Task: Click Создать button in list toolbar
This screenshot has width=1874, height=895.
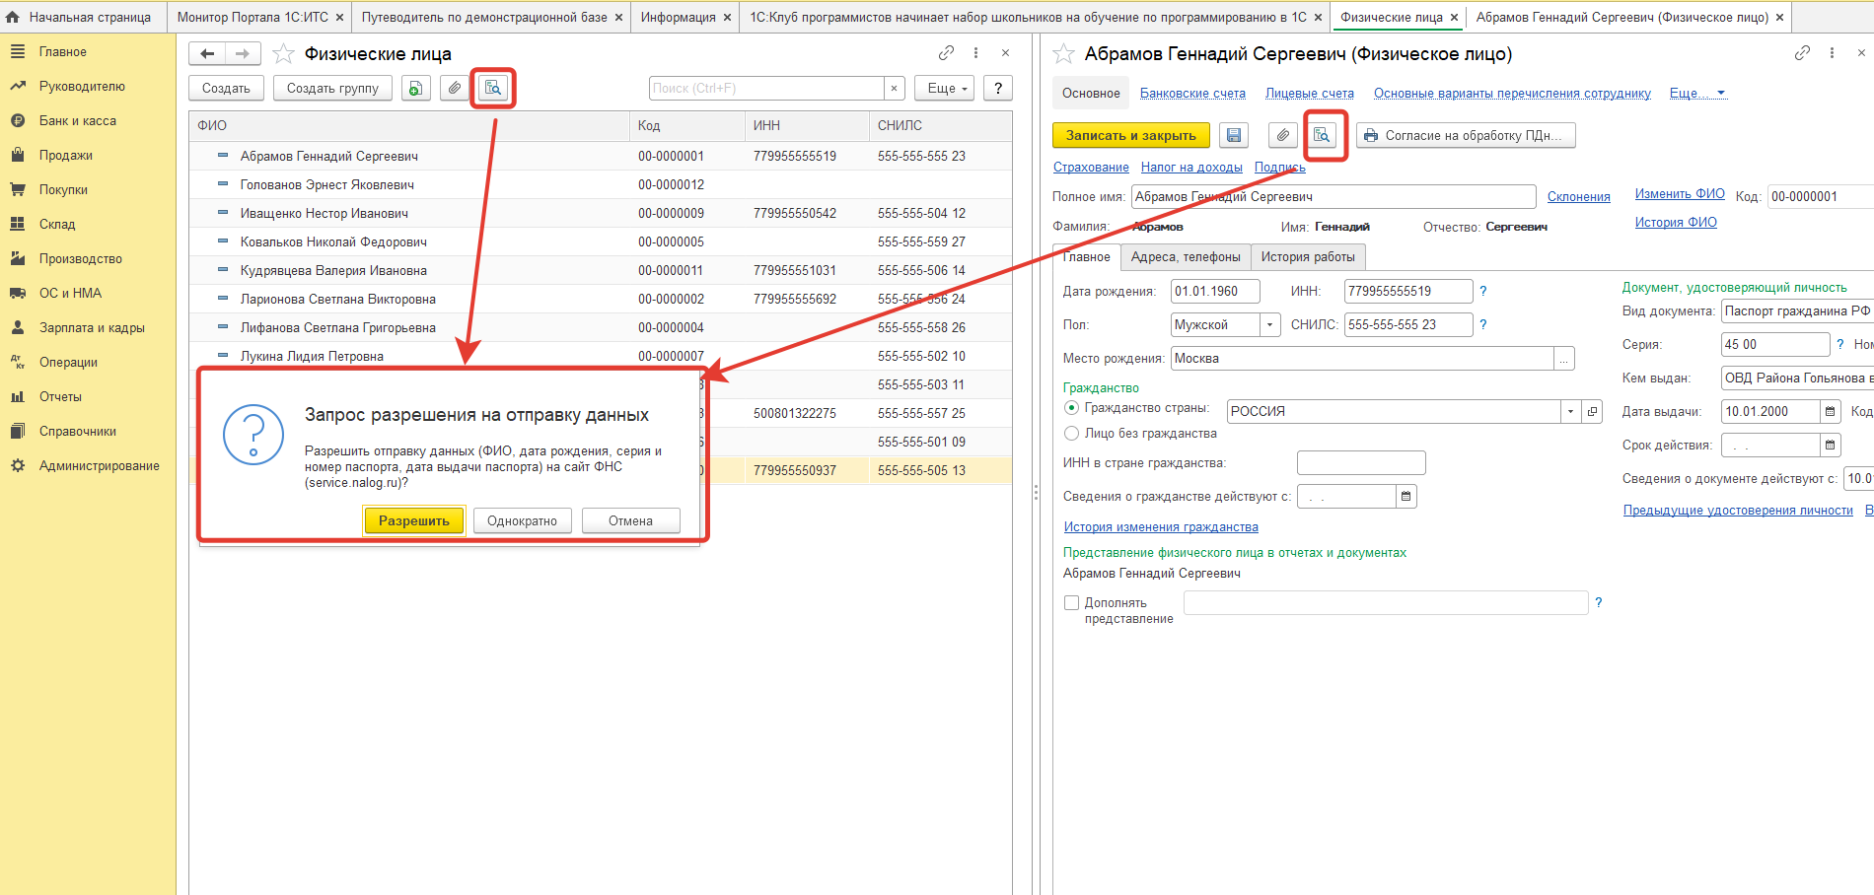Action: click(x=226, y=88)
